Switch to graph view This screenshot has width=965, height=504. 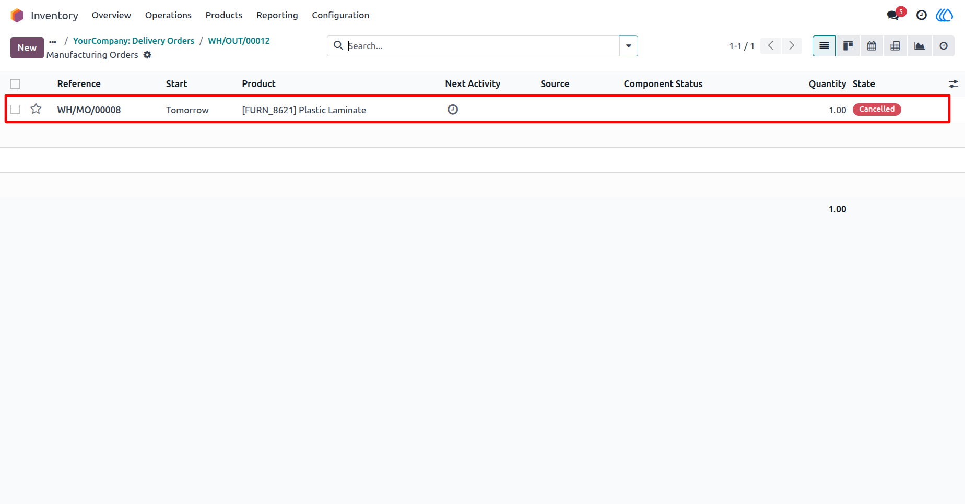pyautogui.click(x=920, y=46)
